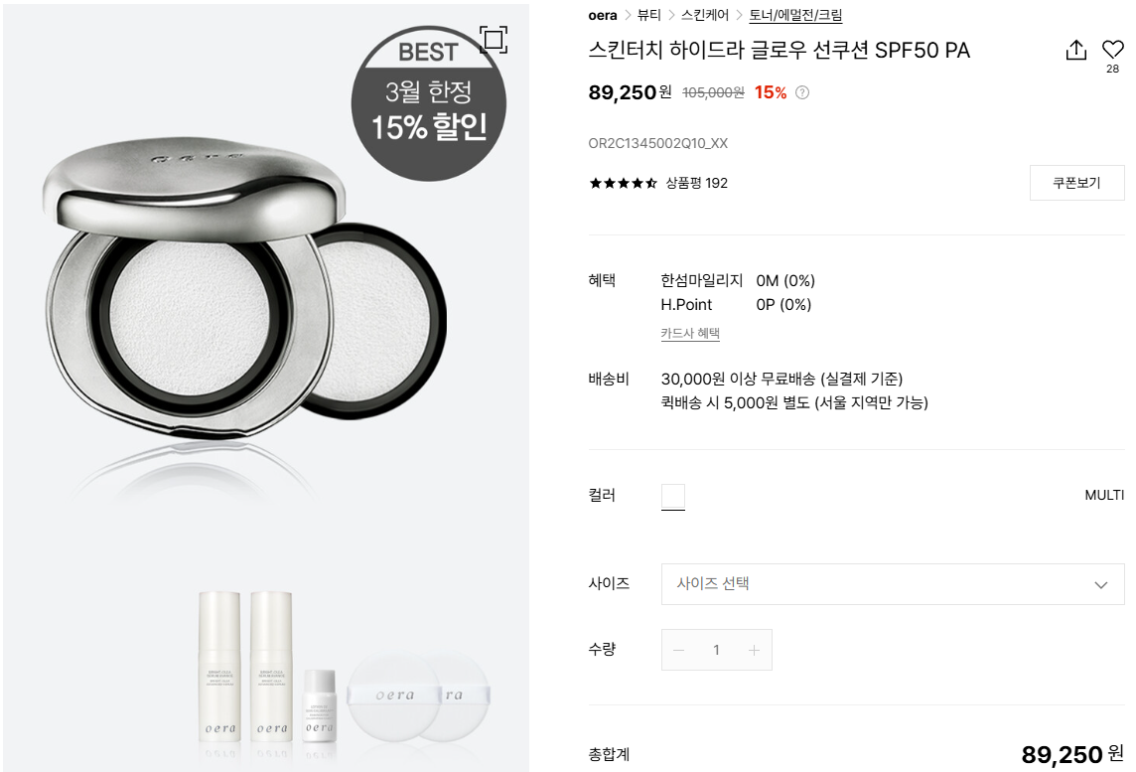Add product to wishlist with heart icon
Image resolution: width=1136 pixels, height=772 pixels.
(1112, 50)
